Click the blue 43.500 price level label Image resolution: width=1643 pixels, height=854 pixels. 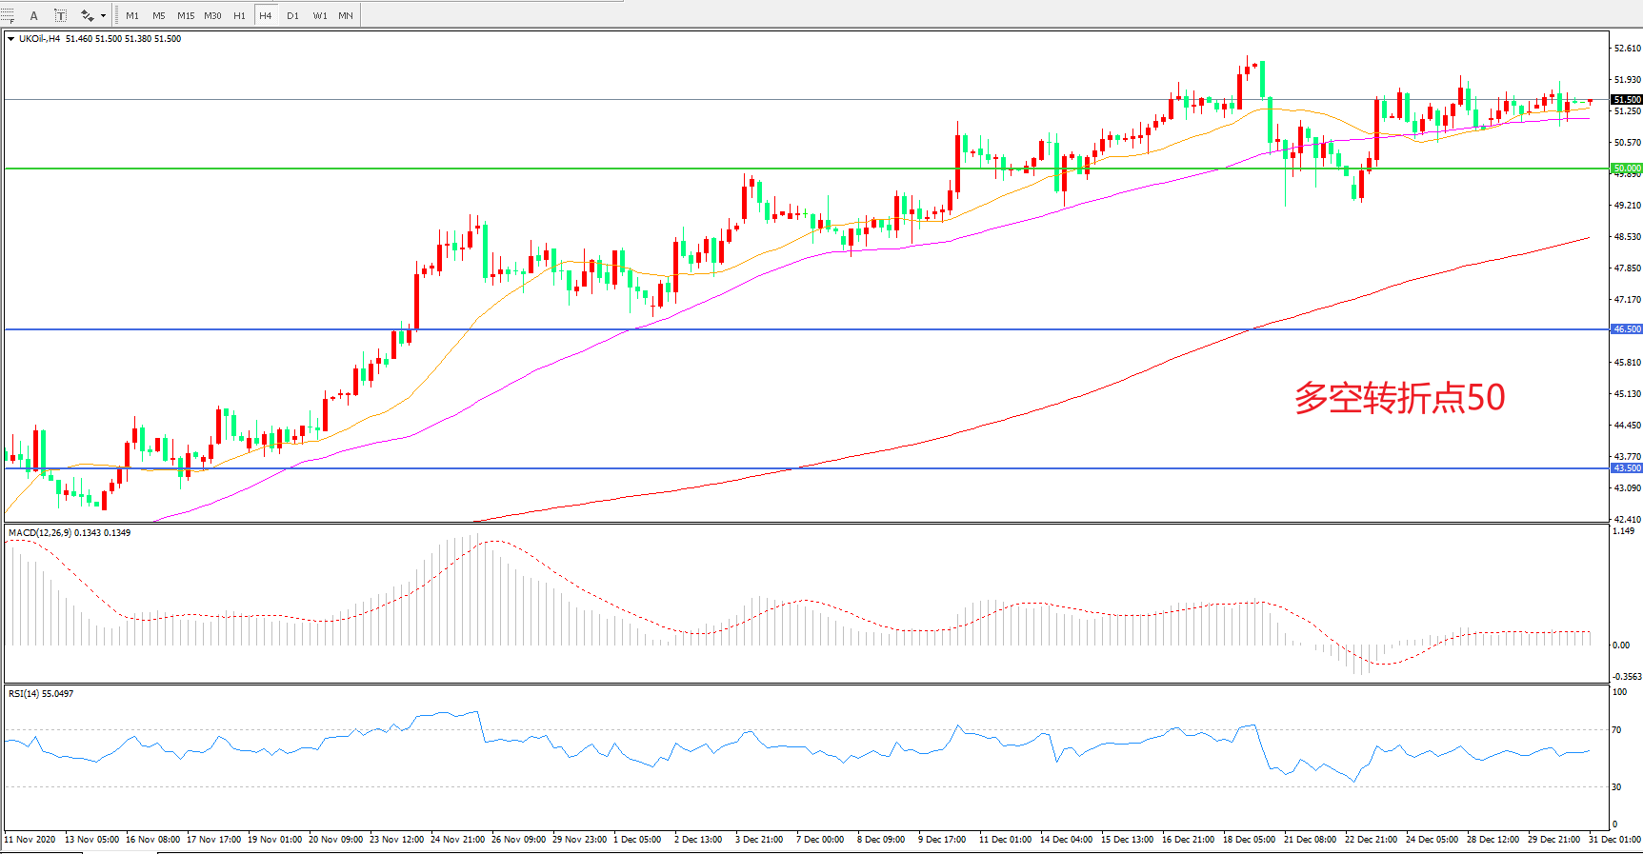tap(1626, 468)
